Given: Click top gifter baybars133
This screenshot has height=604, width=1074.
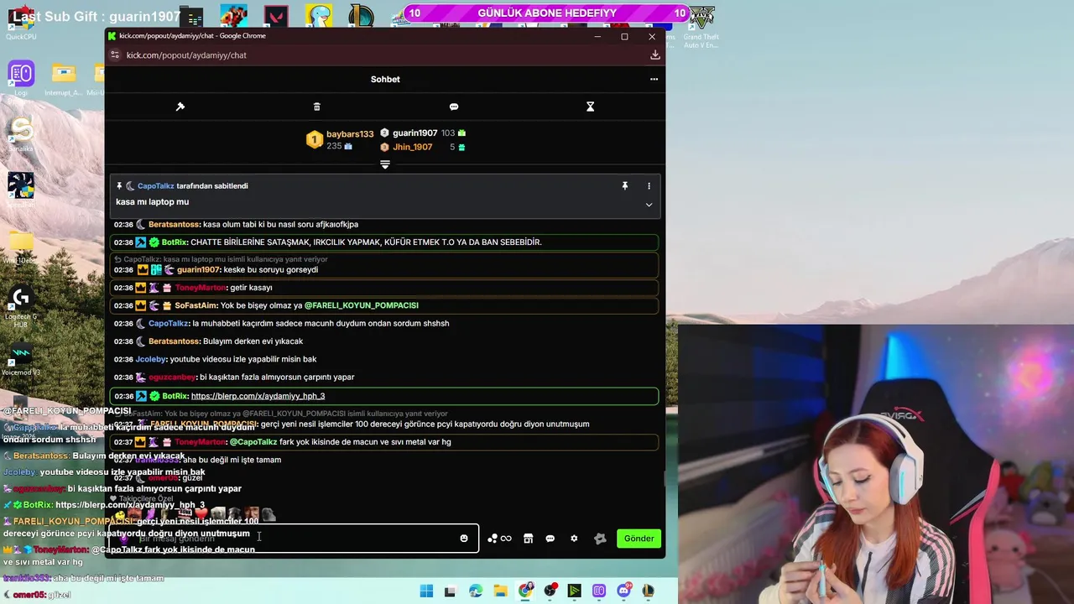Looking at the screenshot, I should pos(350,134).
